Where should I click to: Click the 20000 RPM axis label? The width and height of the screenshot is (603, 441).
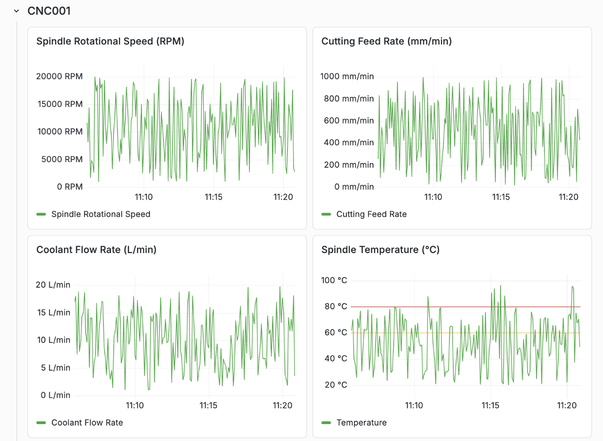[59, 76]
